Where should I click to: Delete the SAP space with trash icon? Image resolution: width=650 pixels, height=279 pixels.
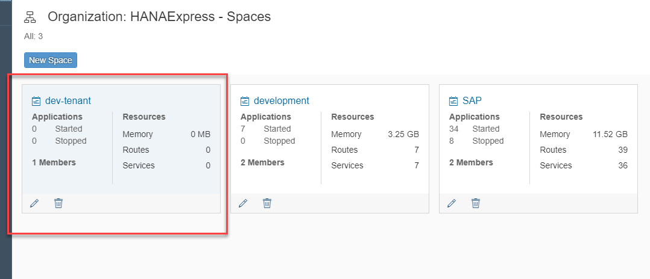point(476,203)
